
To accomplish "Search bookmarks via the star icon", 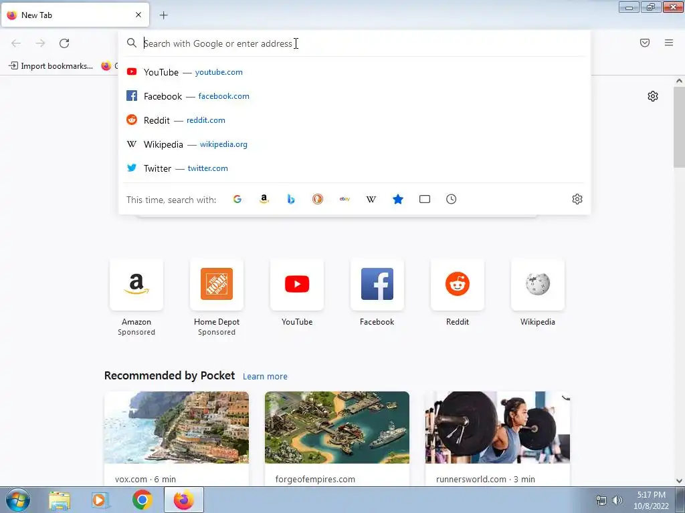I will pyautogui.click(x=398, y=199).
